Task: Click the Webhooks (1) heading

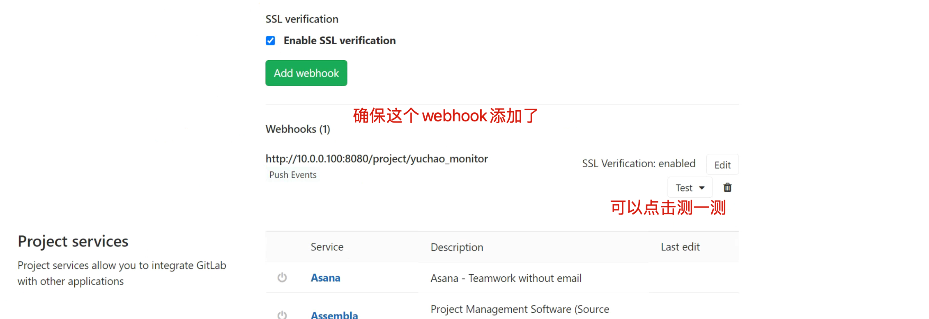Action: pyautogui.click(x=298, y=129)
